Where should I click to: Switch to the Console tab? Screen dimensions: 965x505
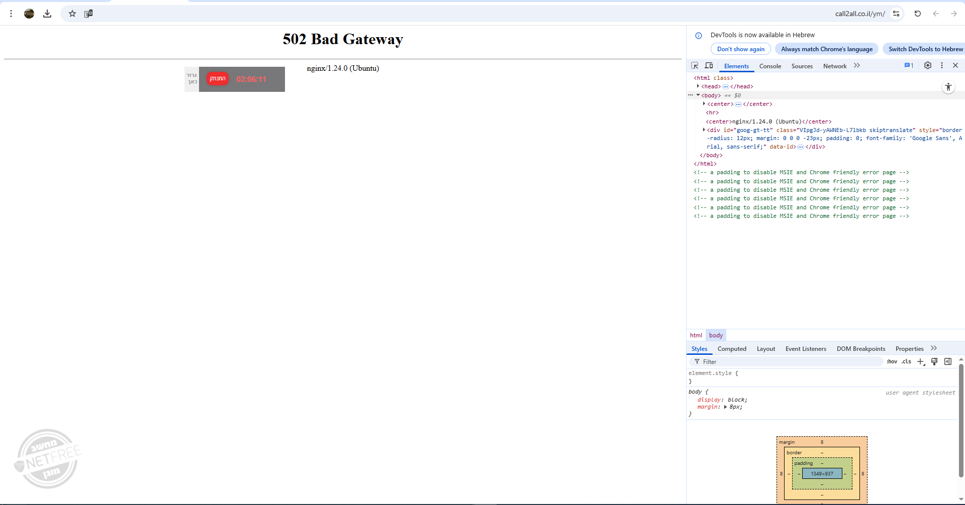click(x=770, y=66)
